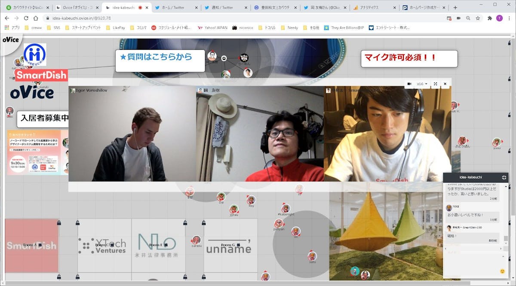Switch to the ホーム / Twitter tab
The width and height of the screenshot is (516, 286).
click(x=176, y=7)
